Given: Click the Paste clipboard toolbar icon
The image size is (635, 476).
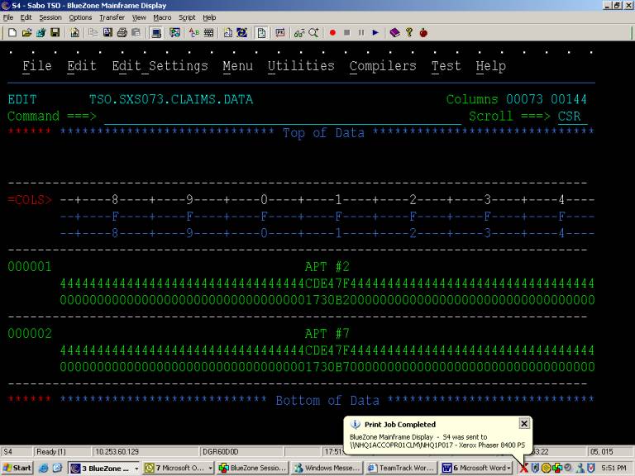Looking at the screenshot, I should click(x=136, y=33).
